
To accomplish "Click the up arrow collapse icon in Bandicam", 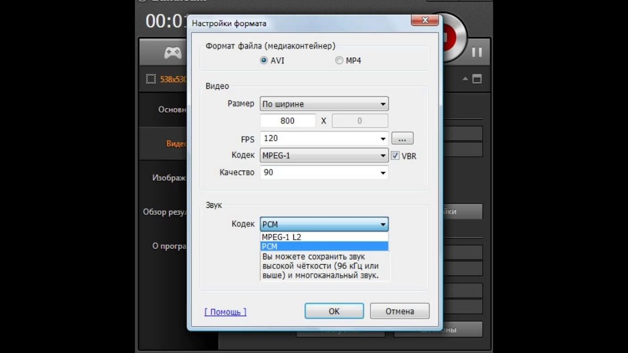I will click(465, 79).
